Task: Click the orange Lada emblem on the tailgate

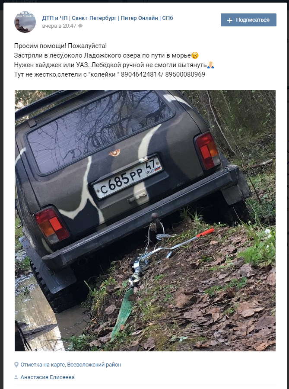Action: pos(114,153)
